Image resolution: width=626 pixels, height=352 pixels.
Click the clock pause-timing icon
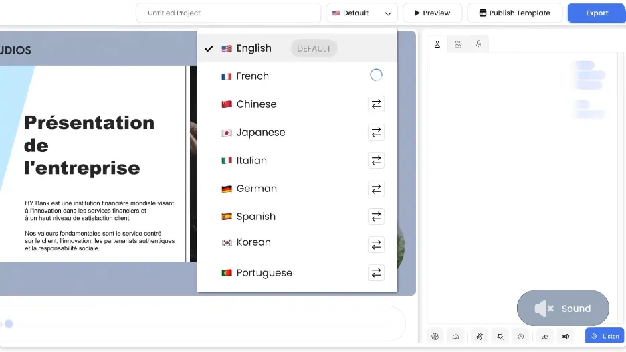(520, 337)
